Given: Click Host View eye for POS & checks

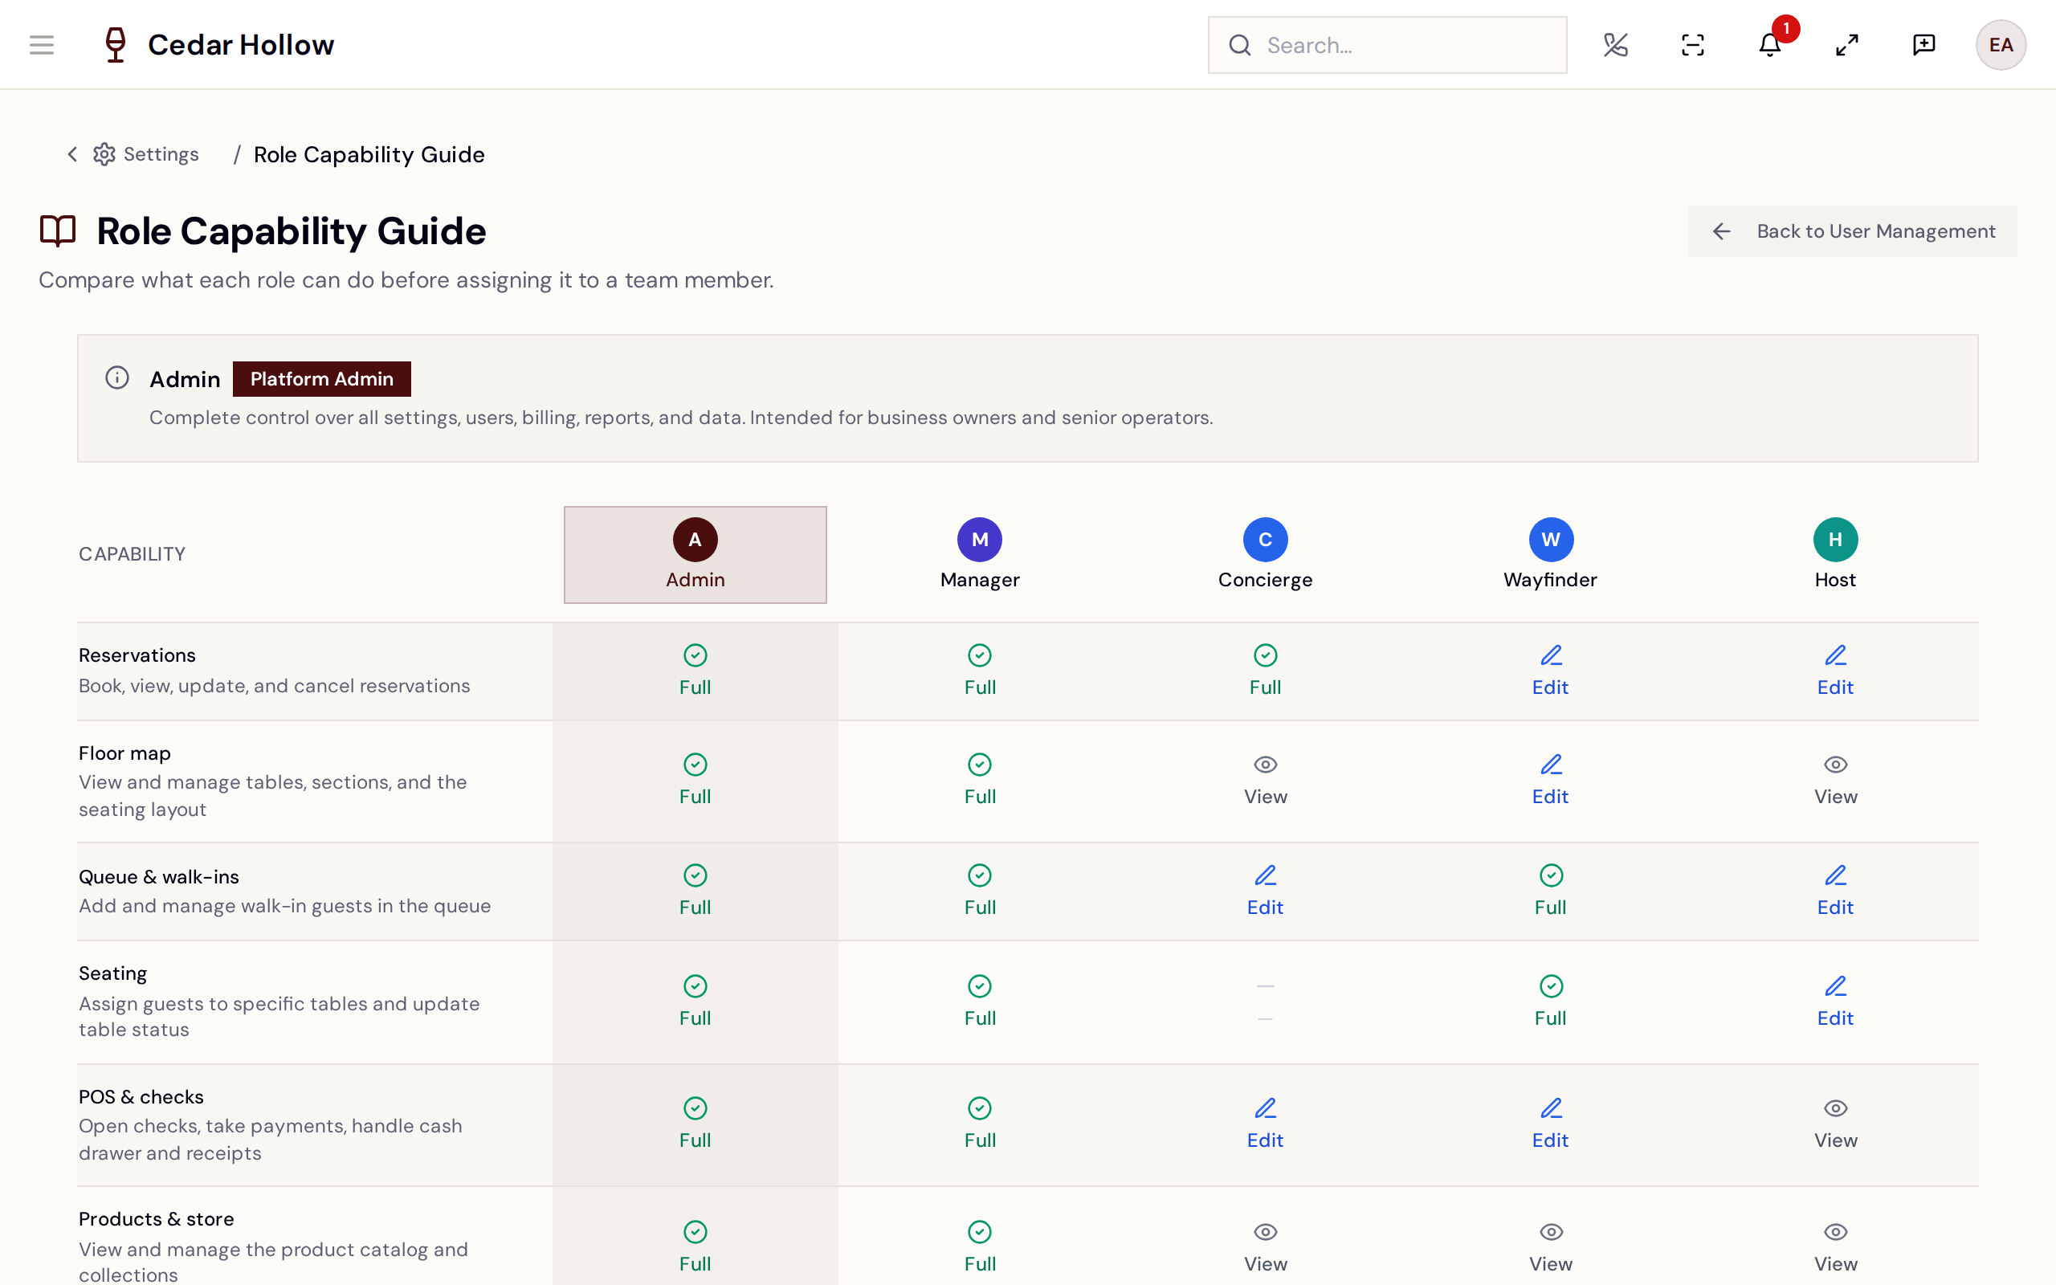Looking at the screenshot, I should [x=1835, y=1108].
